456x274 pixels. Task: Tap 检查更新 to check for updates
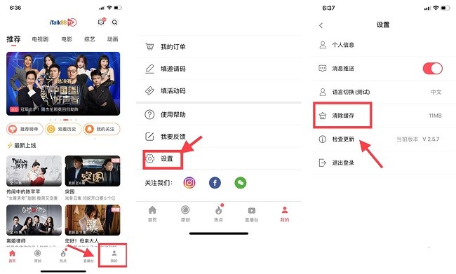click(x=384, y=139)
